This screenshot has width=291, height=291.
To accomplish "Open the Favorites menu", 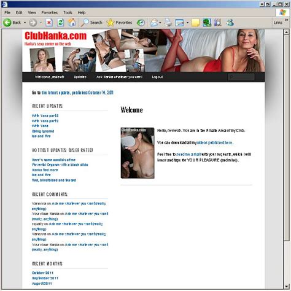I will tap(49, 12).
